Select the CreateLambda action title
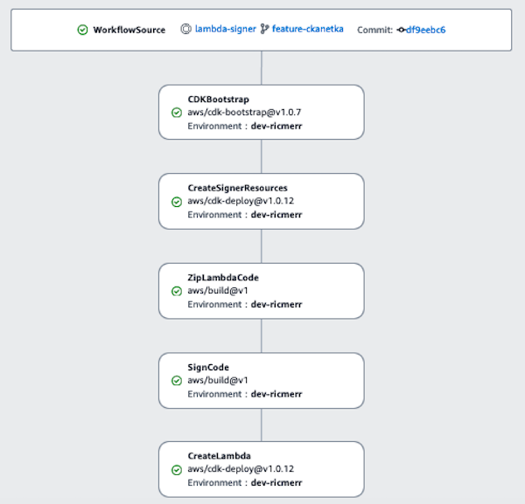This screenshot has width=525, height=504. (x=219, y=456)
